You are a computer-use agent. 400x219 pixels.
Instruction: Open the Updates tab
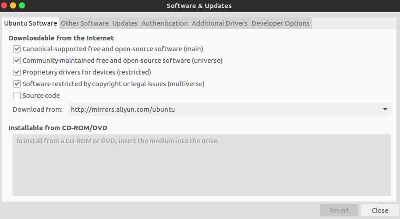pos(125,23)
